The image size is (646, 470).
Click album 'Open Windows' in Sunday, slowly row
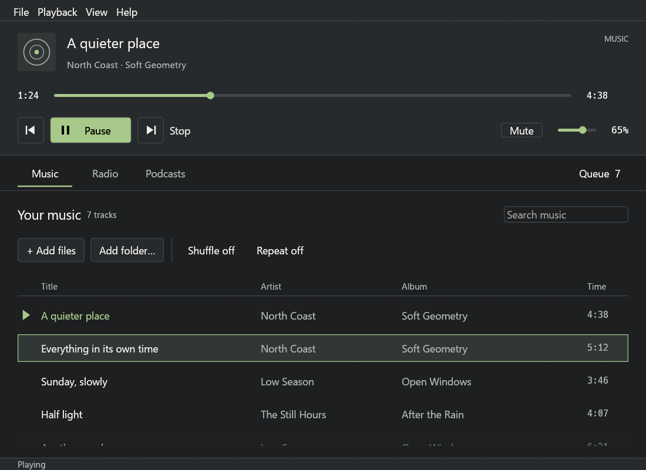point(436,382)
